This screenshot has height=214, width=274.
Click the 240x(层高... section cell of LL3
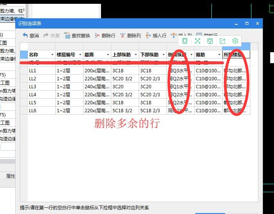pos(97,86)
